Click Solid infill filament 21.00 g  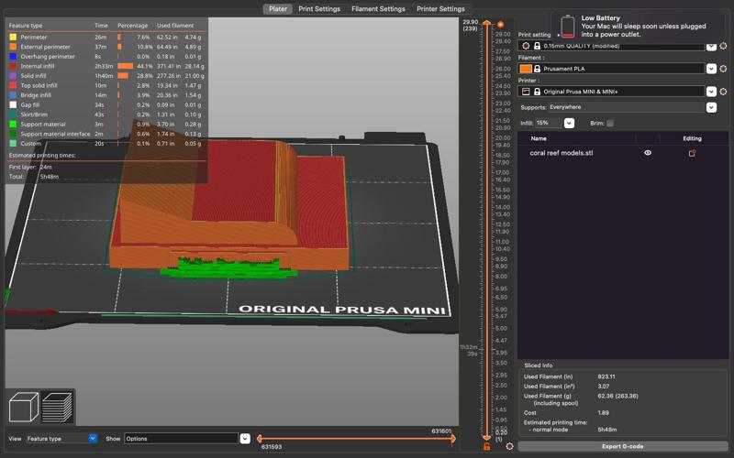pyautogui.click(x=195, y=76)
